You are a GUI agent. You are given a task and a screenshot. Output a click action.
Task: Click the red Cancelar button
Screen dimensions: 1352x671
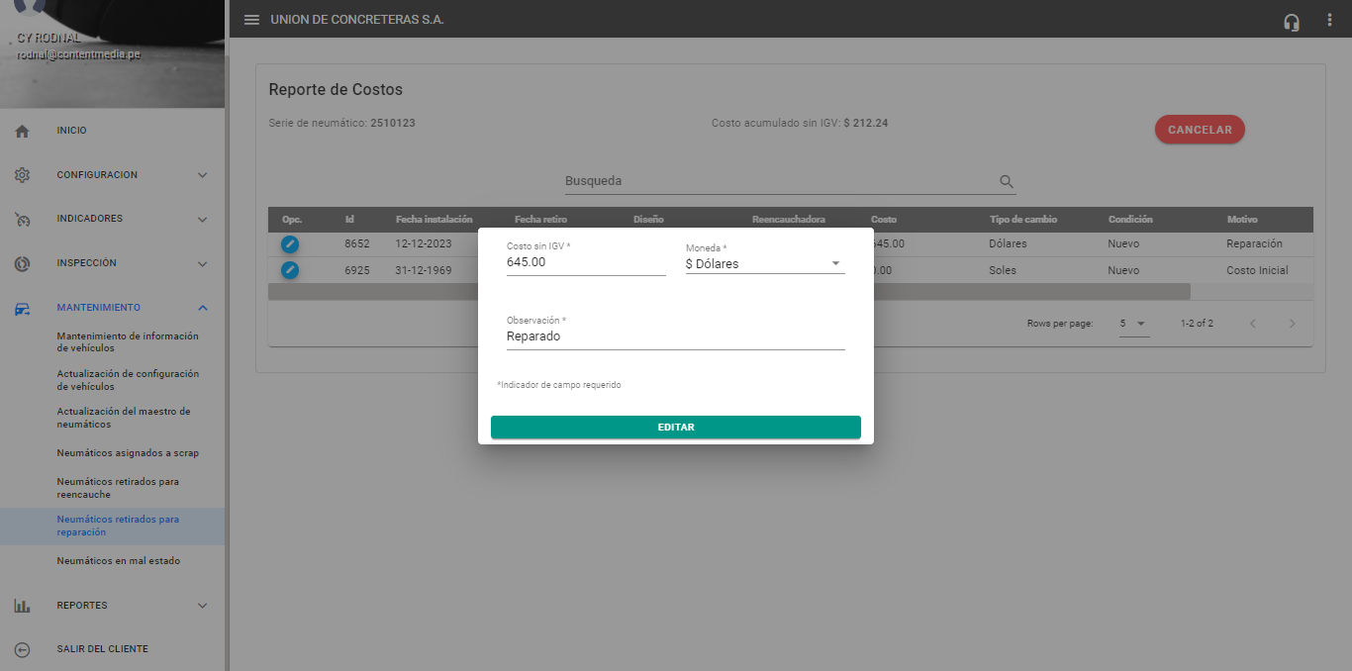(x=1200, y=130)
